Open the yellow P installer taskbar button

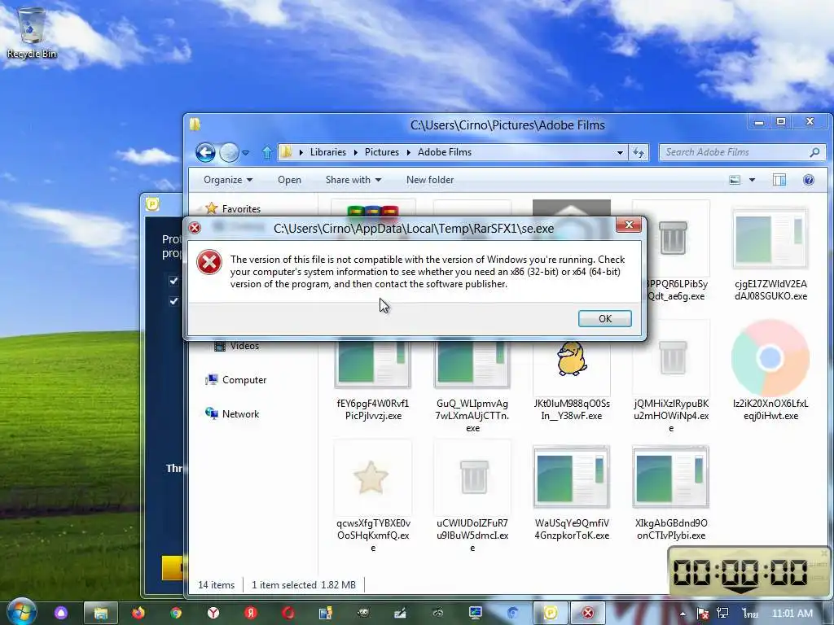click(x=551, y=614)
